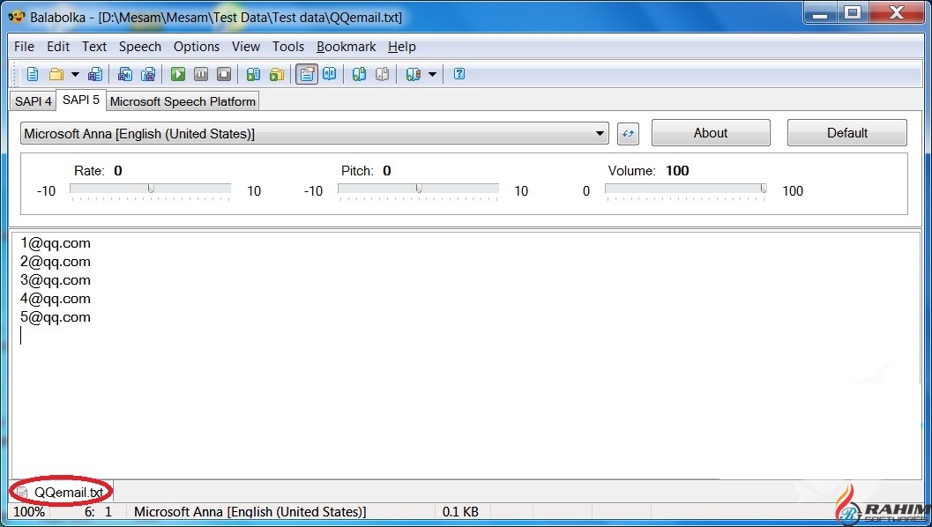Click the Read Clipboard Aloud icon
Screen dimensions: 932x527
[253, 74]
